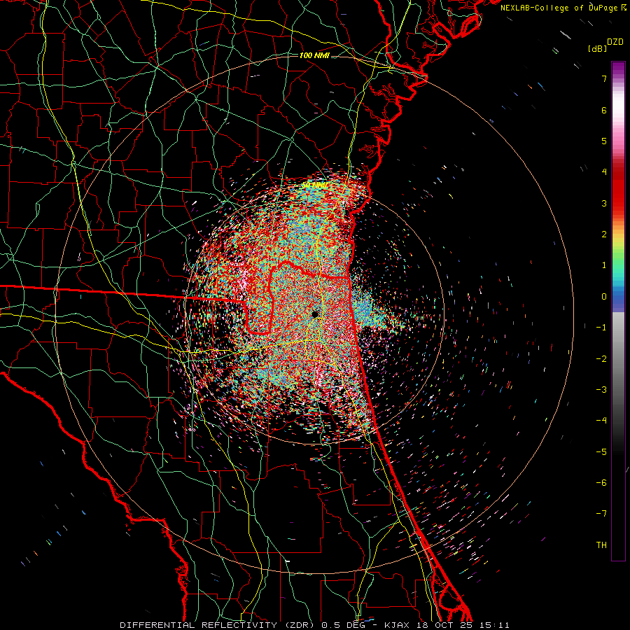630x630 pixels.
Task: Click the -4 value on the color scale
Action: [x=601, y=421]
